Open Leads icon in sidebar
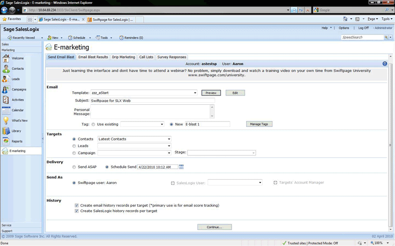 click(x=5, y=79)
